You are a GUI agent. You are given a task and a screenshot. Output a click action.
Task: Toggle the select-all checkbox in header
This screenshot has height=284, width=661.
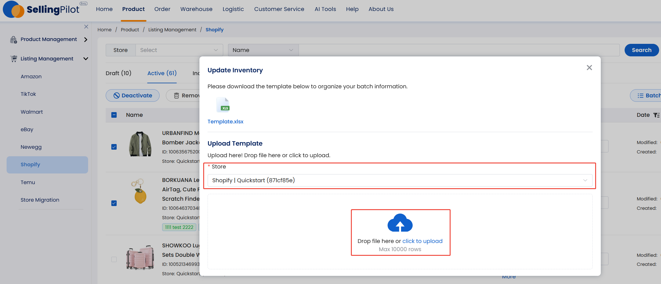pos(114,115)
